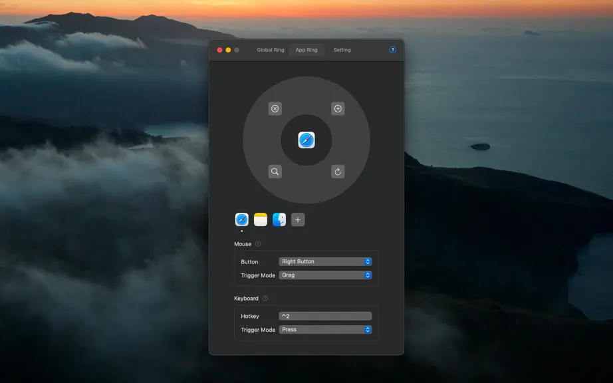The width and height of the screenshot is (613, 383).
Task: Click the Safari icon in ring center
Action: pos(306,140)
